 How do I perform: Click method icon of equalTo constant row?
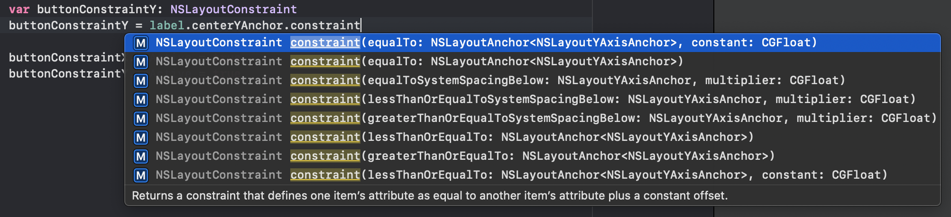[141, 43]
